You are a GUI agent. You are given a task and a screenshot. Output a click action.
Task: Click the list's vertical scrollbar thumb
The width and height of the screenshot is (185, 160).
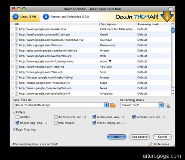pyautogui.click(x=173, y=30)
